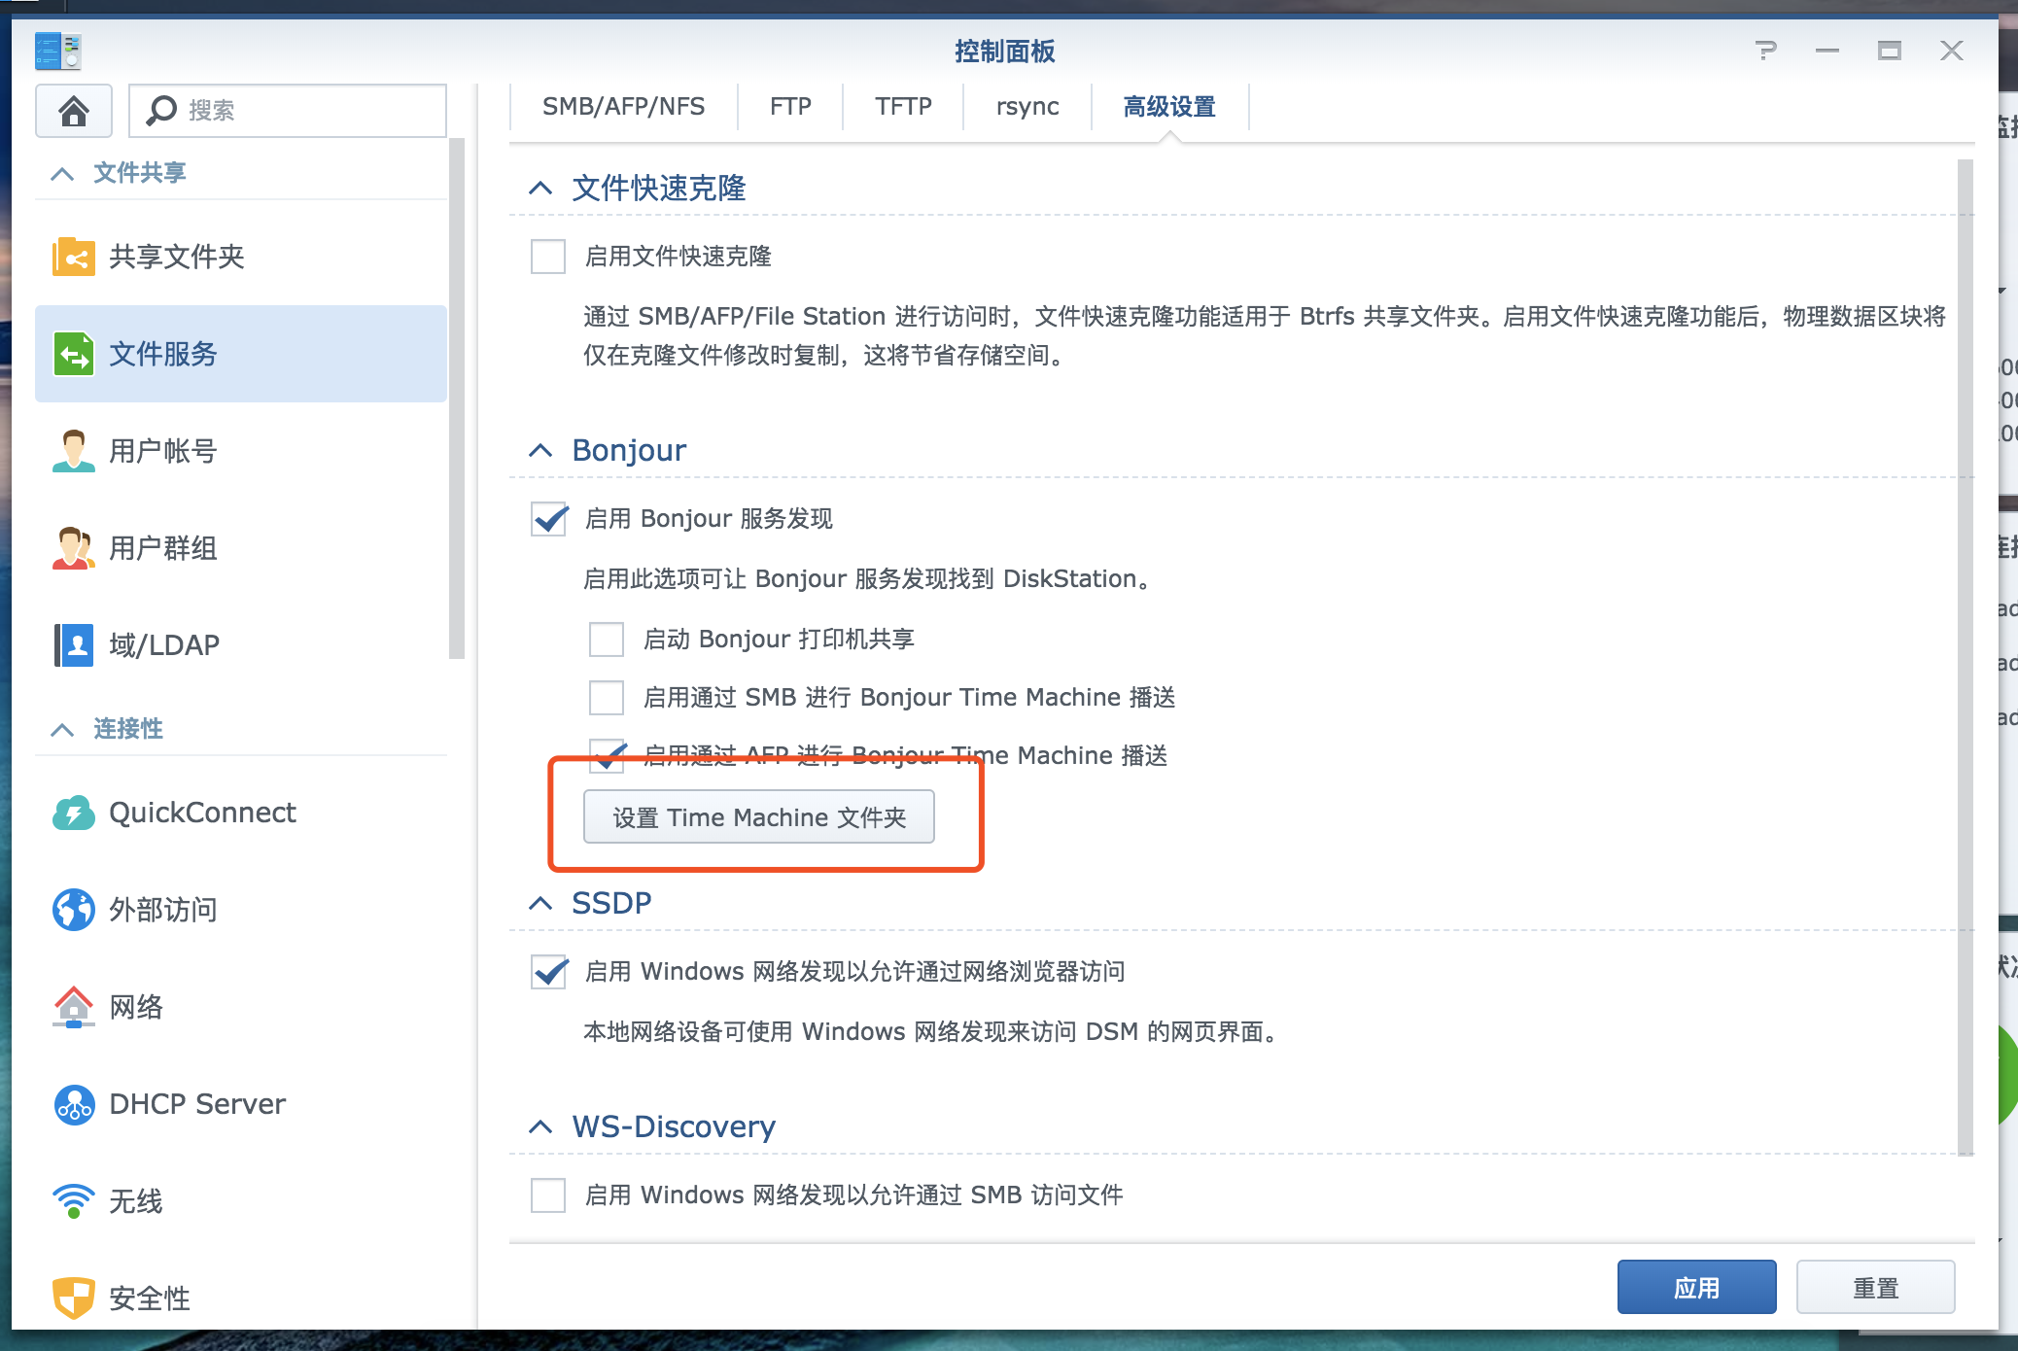Enable 启动 Bonjour 打印机共享 checkbox
2018x1351 pixels.
607,640
